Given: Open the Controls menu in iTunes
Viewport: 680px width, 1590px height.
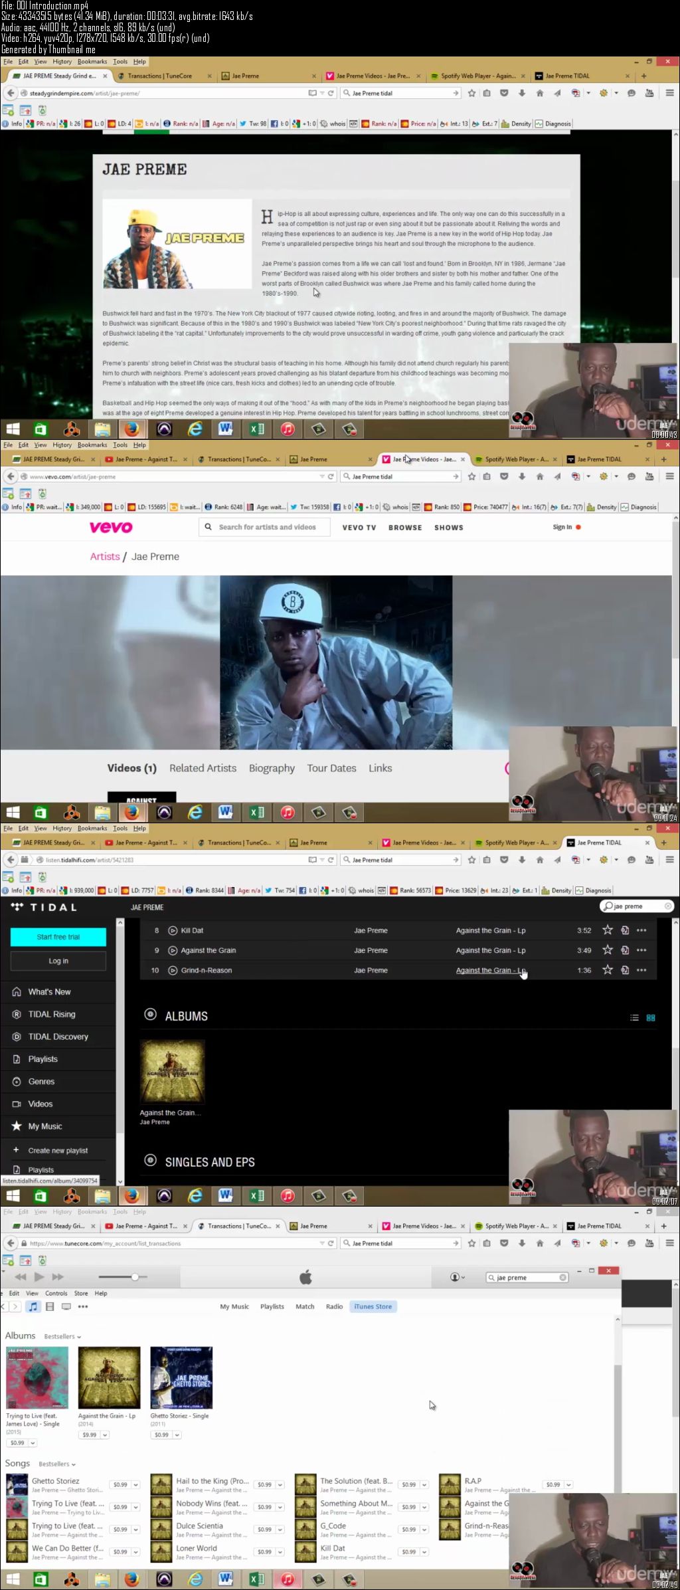Looking at the screenshot, I should [x=56, y=1293].
